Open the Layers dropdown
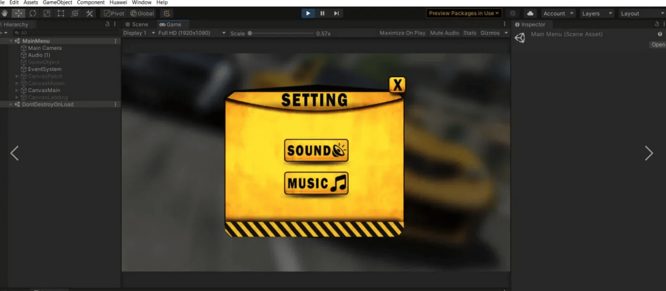The height and width of the screenshot is (291, 666). point(597,13)
